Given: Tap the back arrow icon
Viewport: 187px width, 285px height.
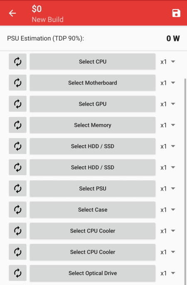Looking at the screenshot, I should pyautogui.click(x=12, y=13).
